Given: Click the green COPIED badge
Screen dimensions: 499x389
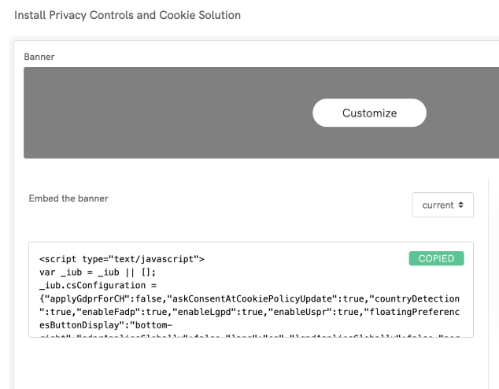Looking at the screenshot, I should coord(436,258).
